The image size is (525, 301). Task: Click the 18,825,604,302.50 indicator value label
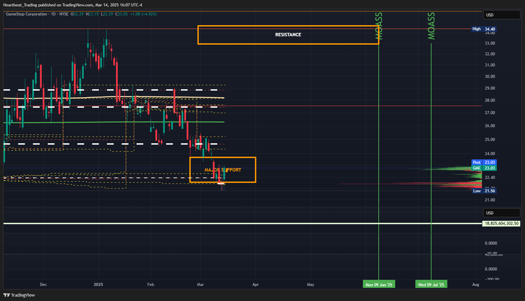click(x=501, y=223)
